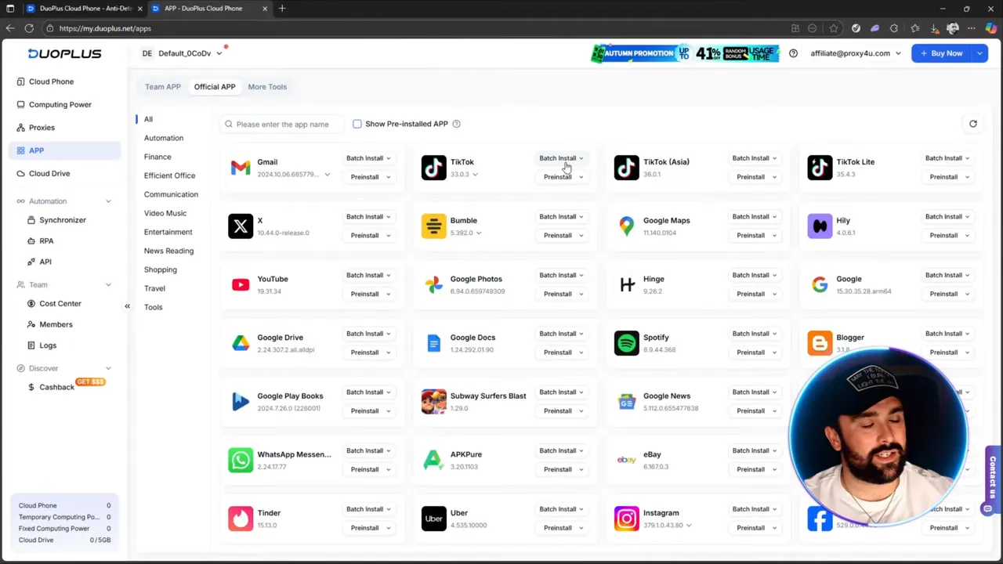
Task: Enable Show Pre-installed APP checkbox
Action: pos(357,124)
